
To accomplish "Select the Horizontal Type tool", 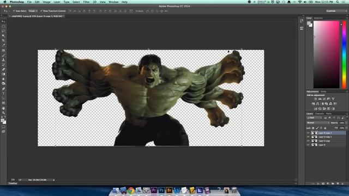I will point(3,94).
